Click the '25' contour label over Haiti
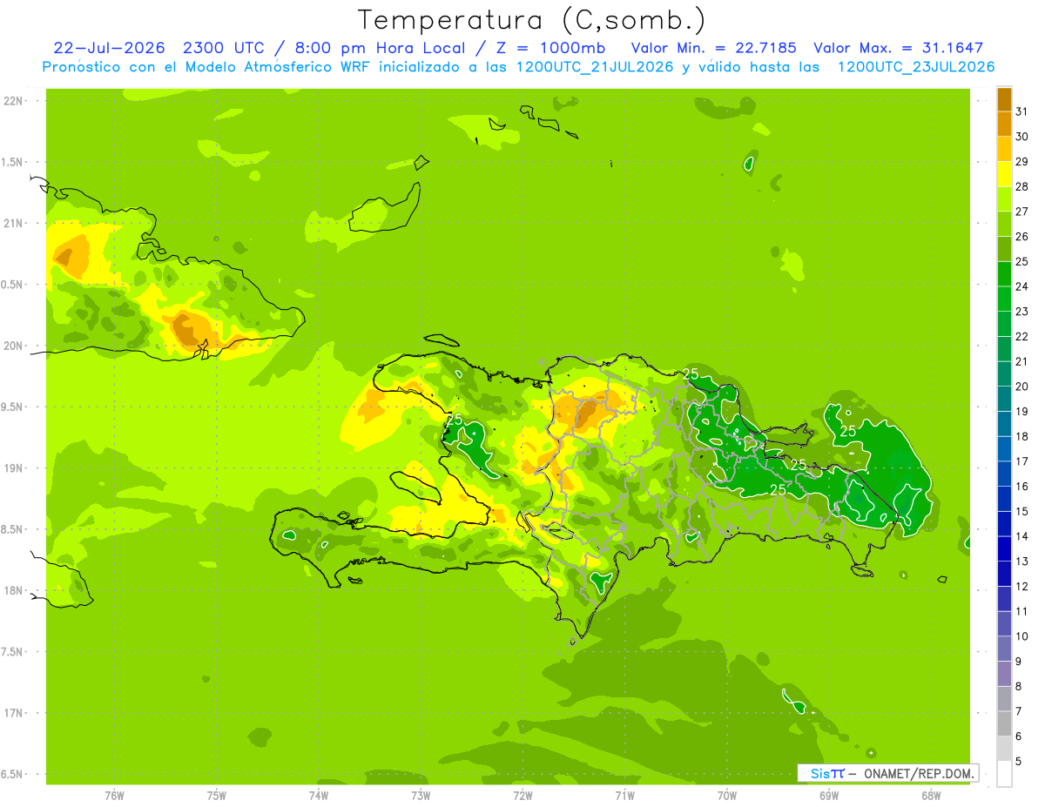The image size is (1045, 807). (454, 419)
